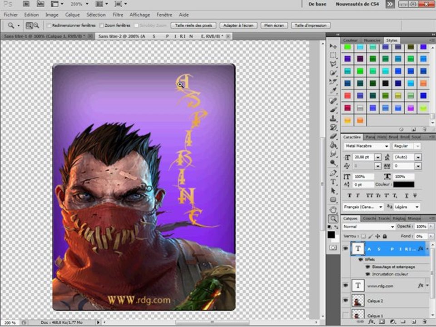Open leading dropdown (Auto)
The image size is (436, 327).
point(418,158)
